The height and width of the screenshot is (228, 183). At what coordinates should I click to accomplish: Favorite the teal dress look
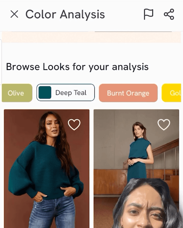164,125
